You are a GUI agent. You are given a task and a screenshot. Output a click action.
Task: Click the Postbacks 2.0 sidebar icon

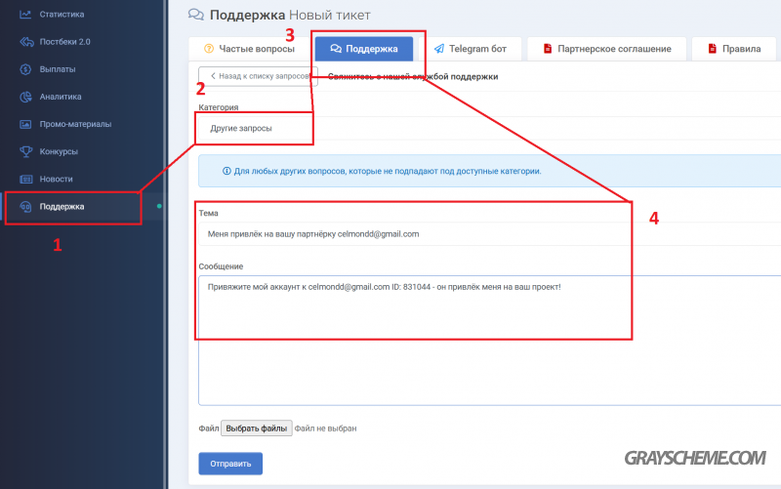pos(26,42)
